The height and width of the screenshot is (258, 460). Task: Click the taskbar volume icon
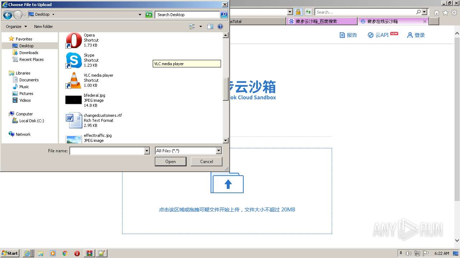pos(409,253)
